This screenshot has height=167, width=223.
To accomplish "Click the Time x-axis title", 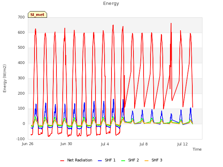I will [197, 149].
